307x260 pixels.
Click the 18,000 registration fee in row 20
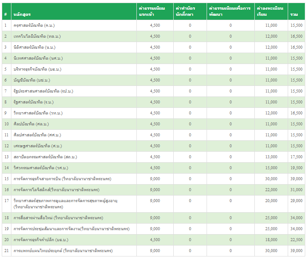(x=271, y=240)
